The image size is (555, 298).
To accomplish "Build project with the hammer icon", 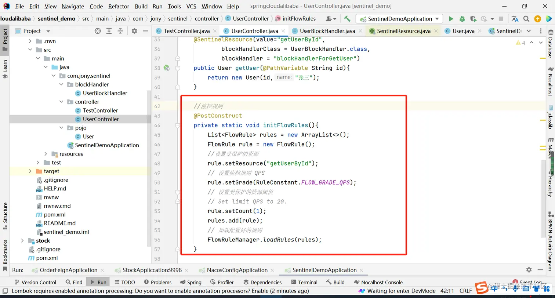I will 347,18.
